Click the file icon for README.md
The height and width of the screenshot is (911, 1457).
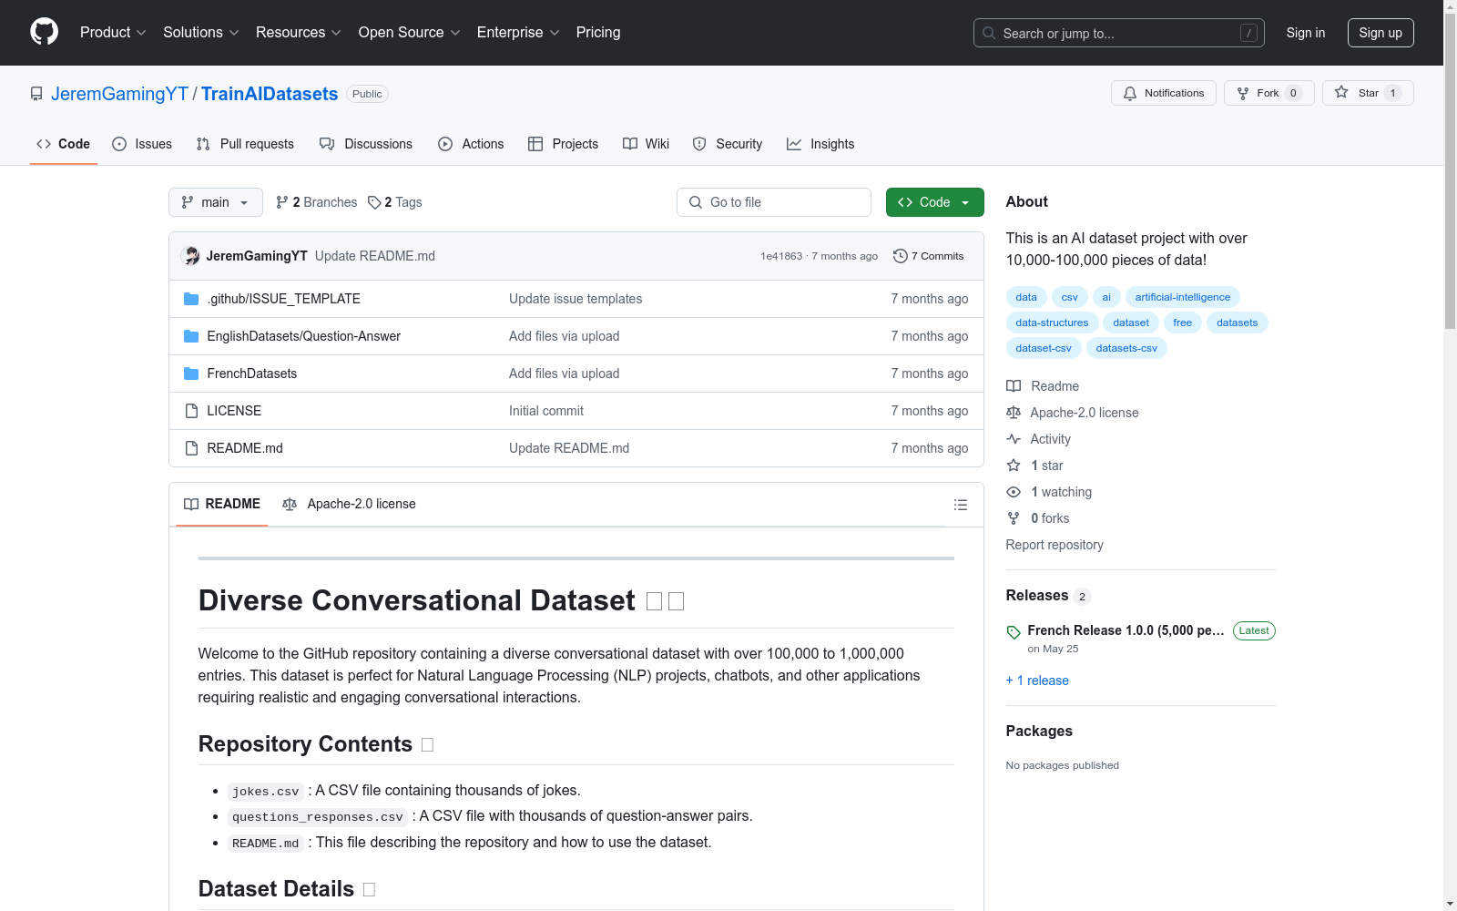pyautogui.click(x=191, y=448)
